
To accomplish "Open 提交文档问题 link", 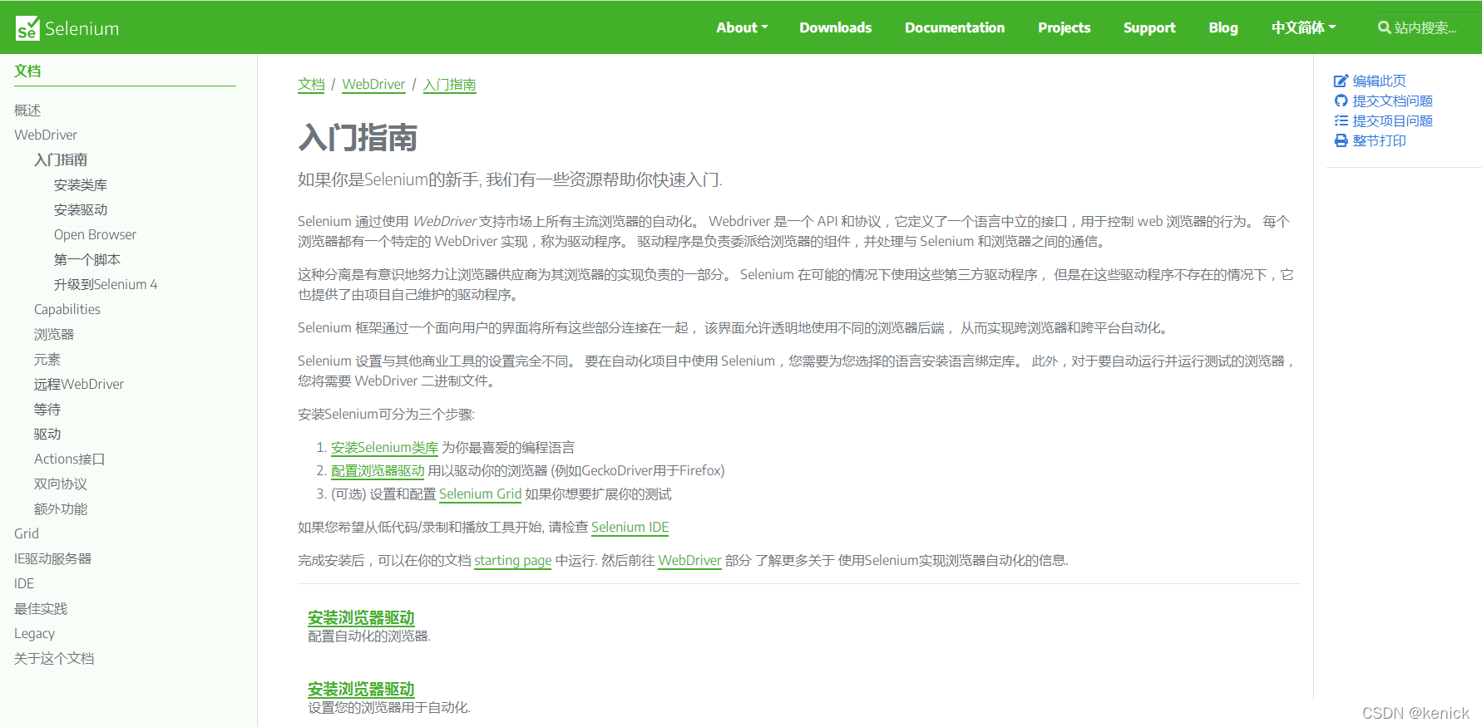I will [x=1392, y=101].
